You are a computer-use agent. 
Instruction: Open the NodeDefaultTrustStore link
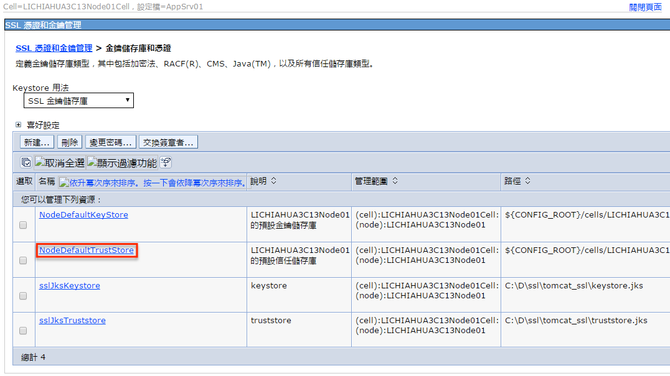[87, 250]
